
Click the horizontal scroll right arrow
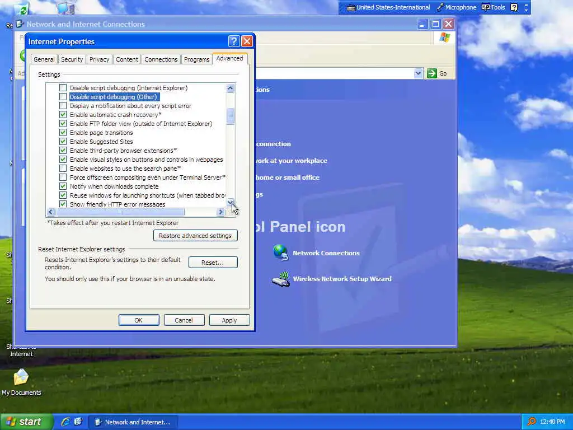tap(220, 212)
